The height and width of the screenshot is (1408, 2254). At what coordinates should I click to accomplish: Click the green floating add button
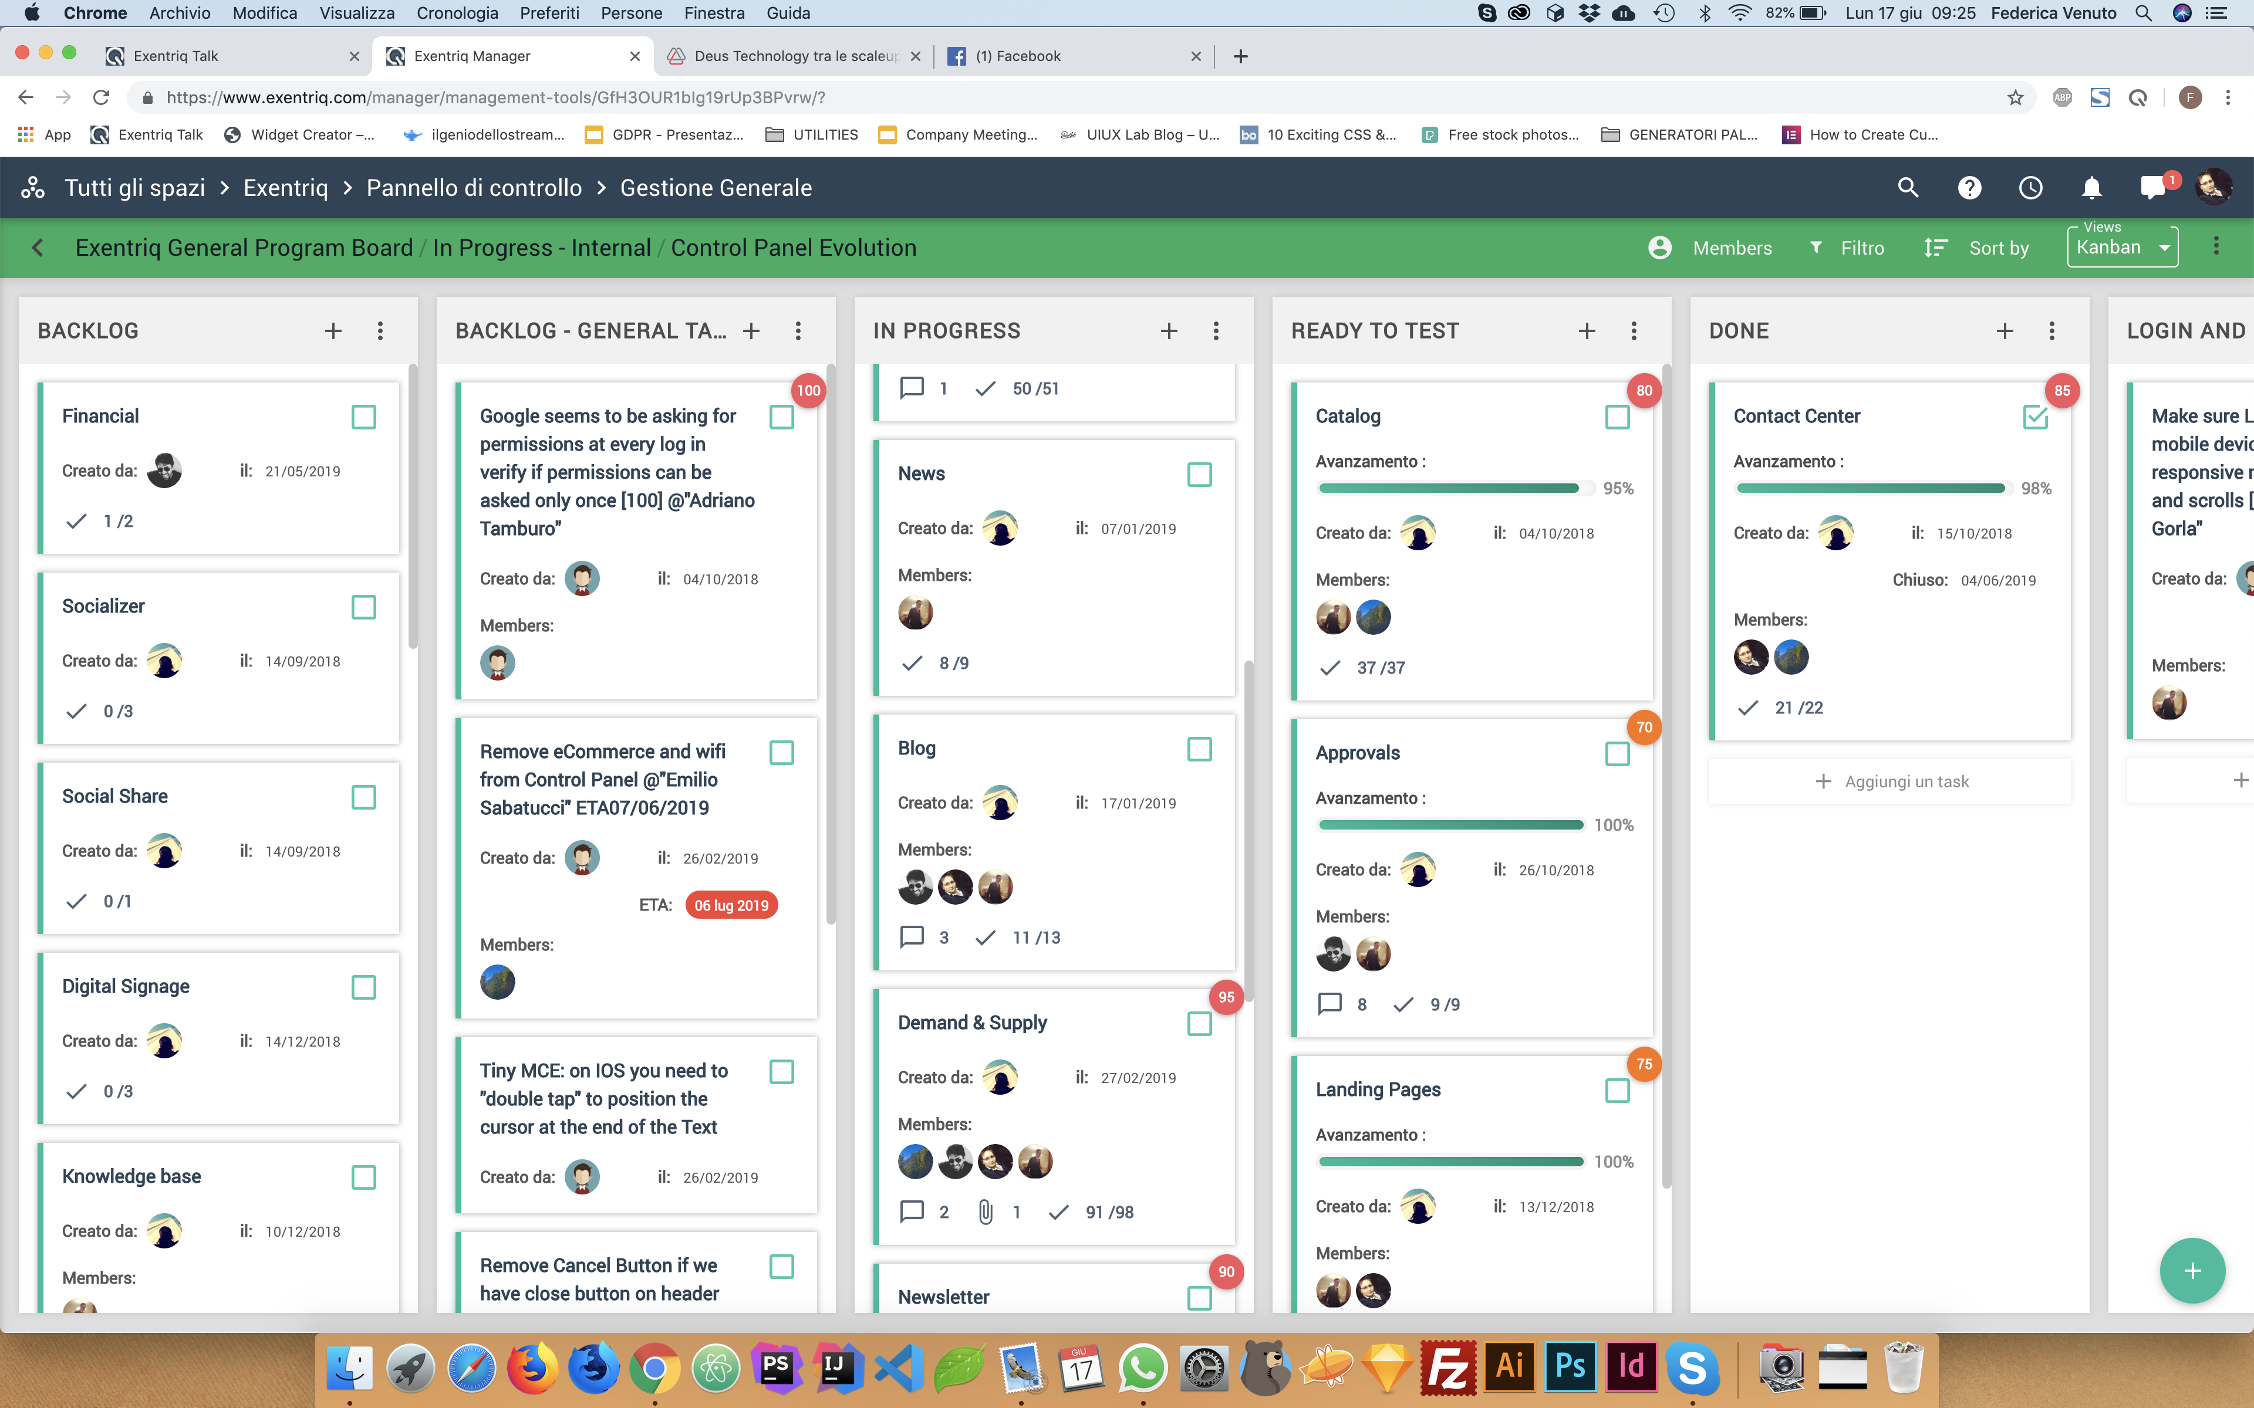pos(2192,1270)
